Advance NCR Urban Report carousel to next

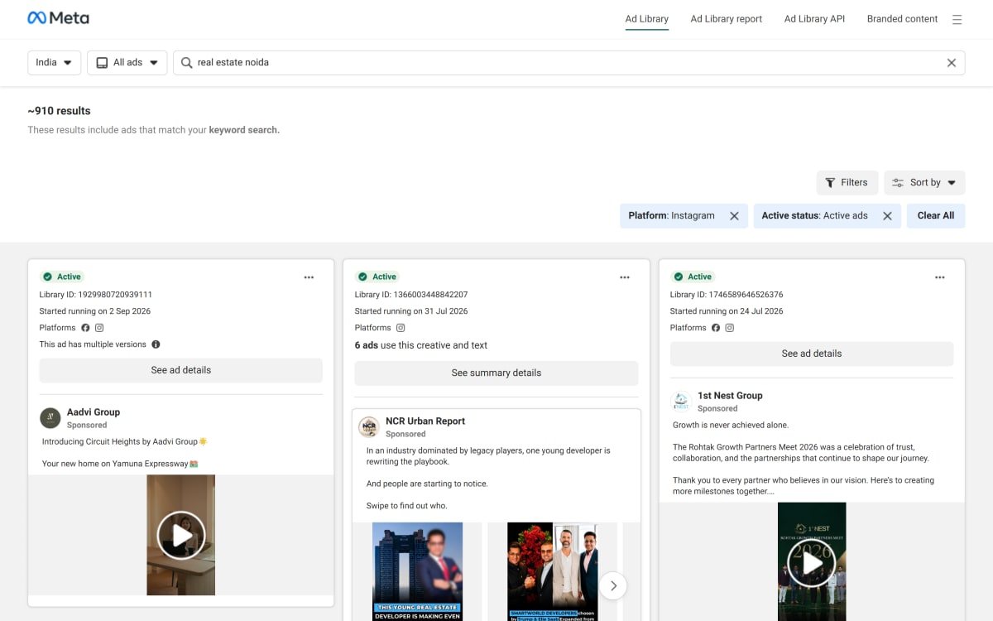613,585
